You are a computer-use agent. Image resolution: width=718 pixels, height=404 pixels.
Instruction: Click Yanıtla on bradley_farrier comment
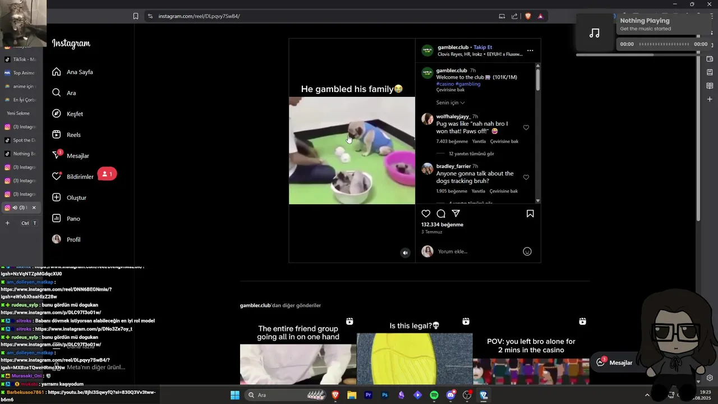(x=478, y=191)
